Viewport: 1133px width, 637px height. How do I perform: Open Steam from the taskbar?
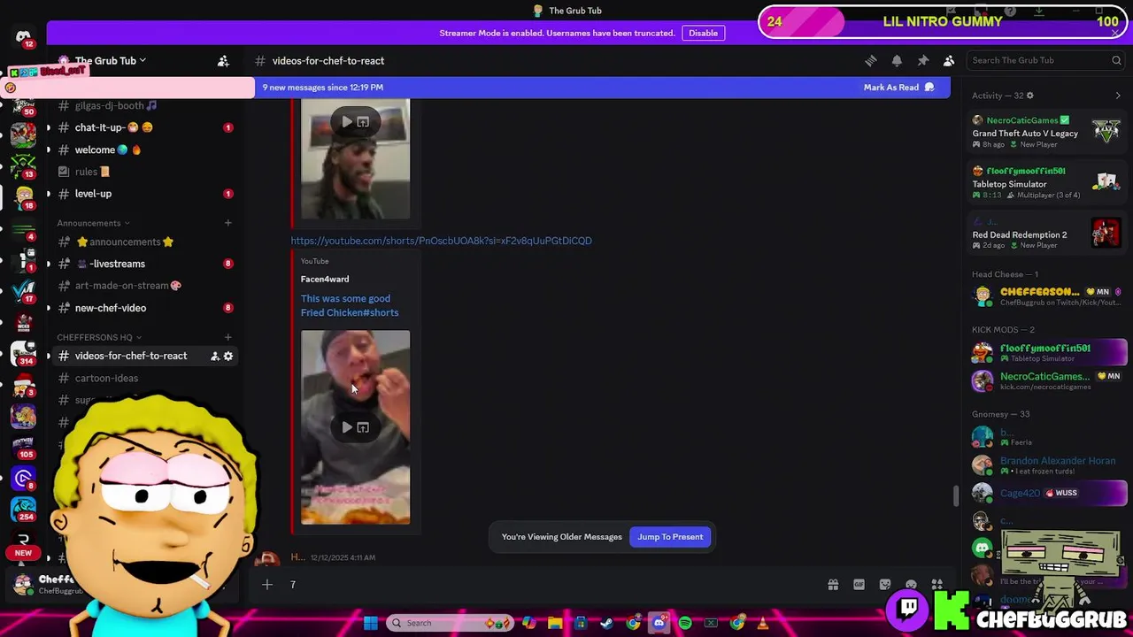point(607,623)
